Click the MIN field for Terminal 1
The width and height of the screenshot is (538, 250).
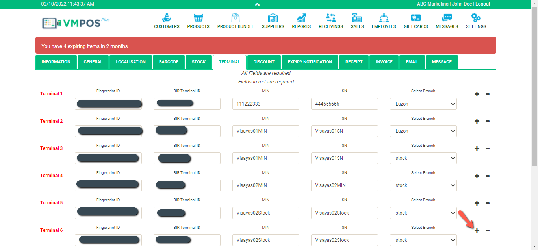coord(265,104)
